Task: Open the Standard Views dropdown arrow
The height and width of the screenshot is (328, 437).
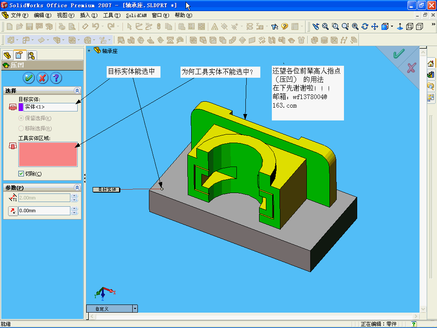Action: 392,26
